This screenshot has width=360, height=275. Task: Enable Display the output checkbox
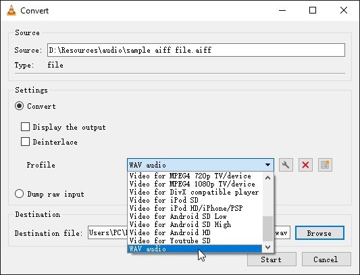(25, 126)
